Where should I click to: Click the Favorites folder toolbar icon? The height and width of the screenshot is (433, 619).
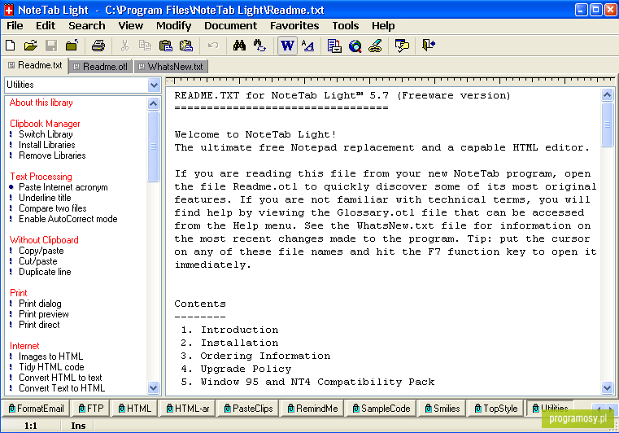coord(72,46)
